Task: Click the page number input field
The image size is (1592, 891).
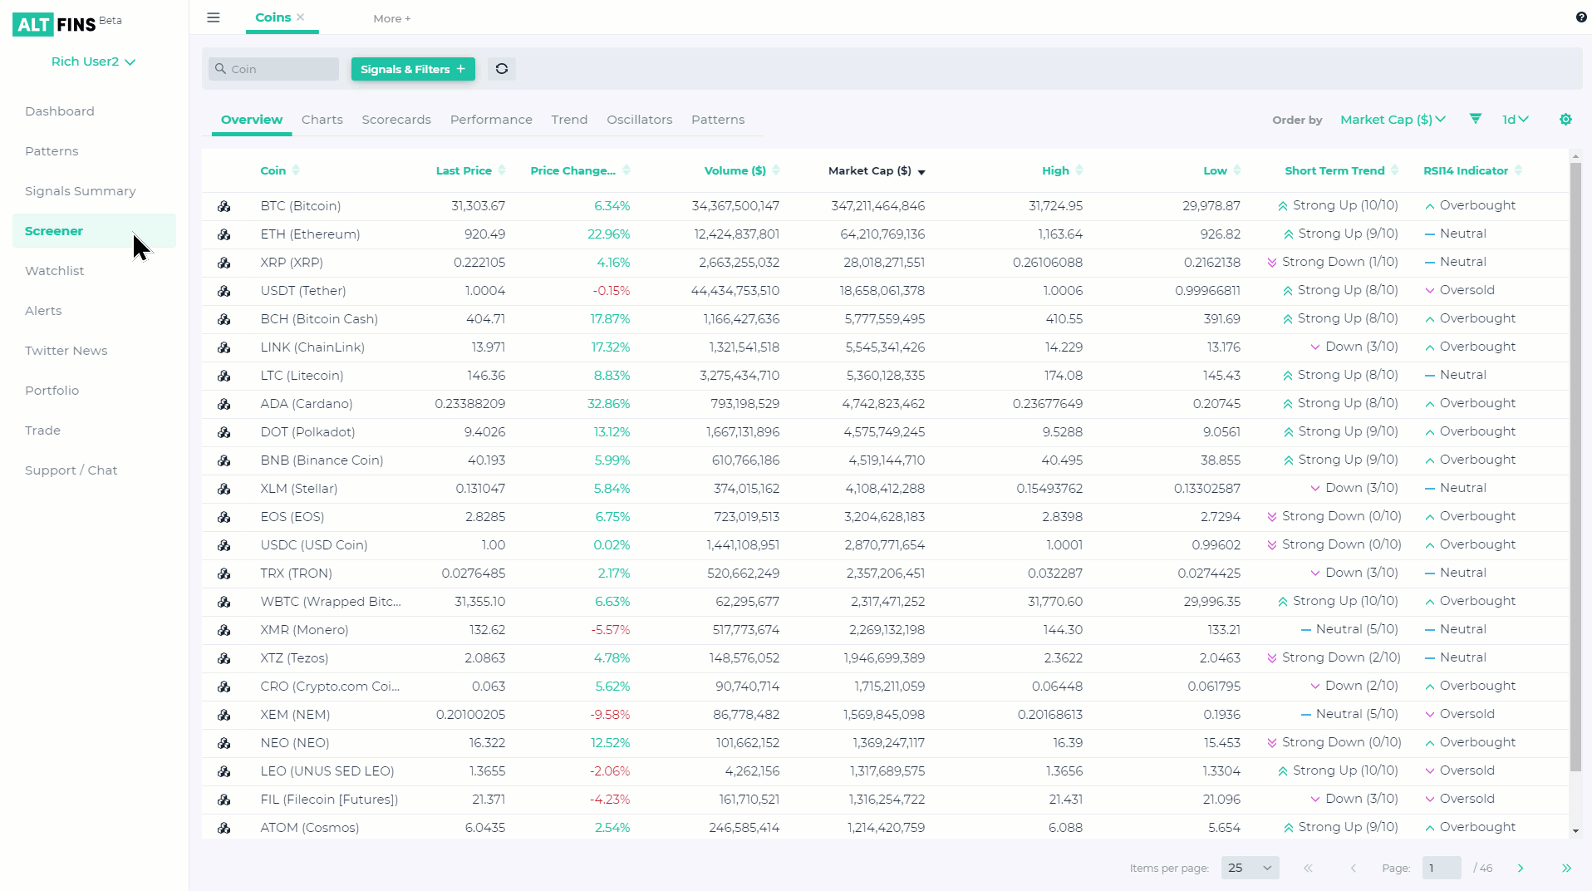Action: click(1442, 868)
